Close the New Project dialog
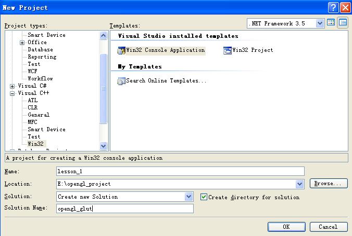The image size is (352, 236). [x=345, y=8]
